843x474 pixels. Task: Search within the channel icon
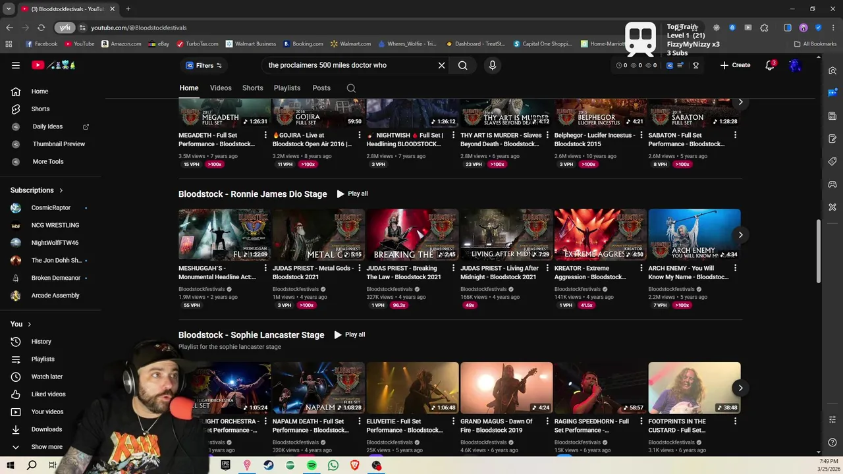pos(351,88)
